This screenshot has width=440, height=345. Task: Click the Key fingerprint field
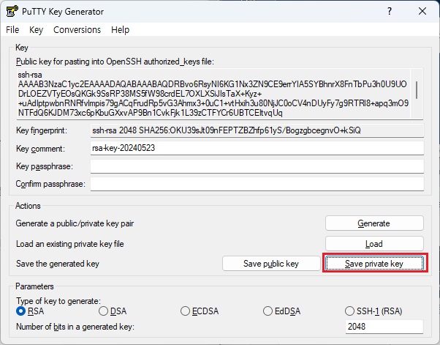(x=257, y=130)
